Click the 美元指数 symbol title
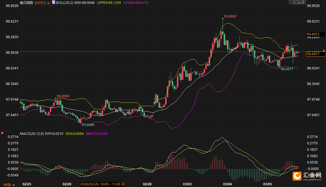The image size is (326, 187). 26,3
